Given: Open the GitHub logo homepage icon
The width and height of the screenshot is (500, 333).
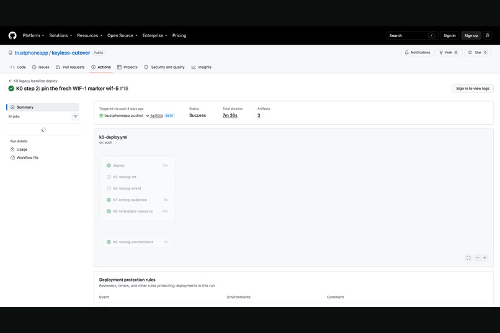Looking at the screenshot, I should click(x=12, y=35).
